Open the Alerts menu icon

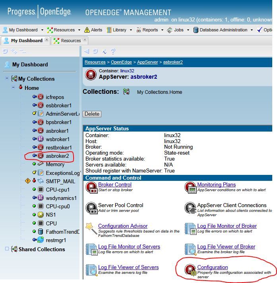[87, 30]
